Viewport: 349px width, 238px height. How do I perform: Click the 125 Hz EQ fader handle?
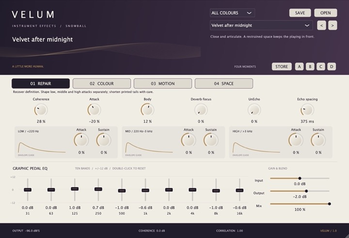click(x=75, y=189)
